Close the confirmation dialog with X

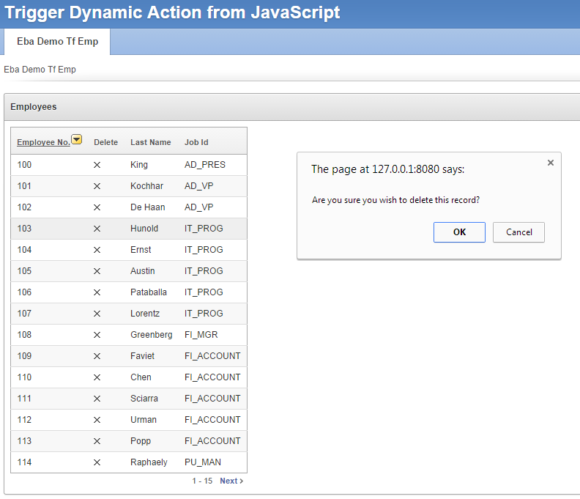551,163
